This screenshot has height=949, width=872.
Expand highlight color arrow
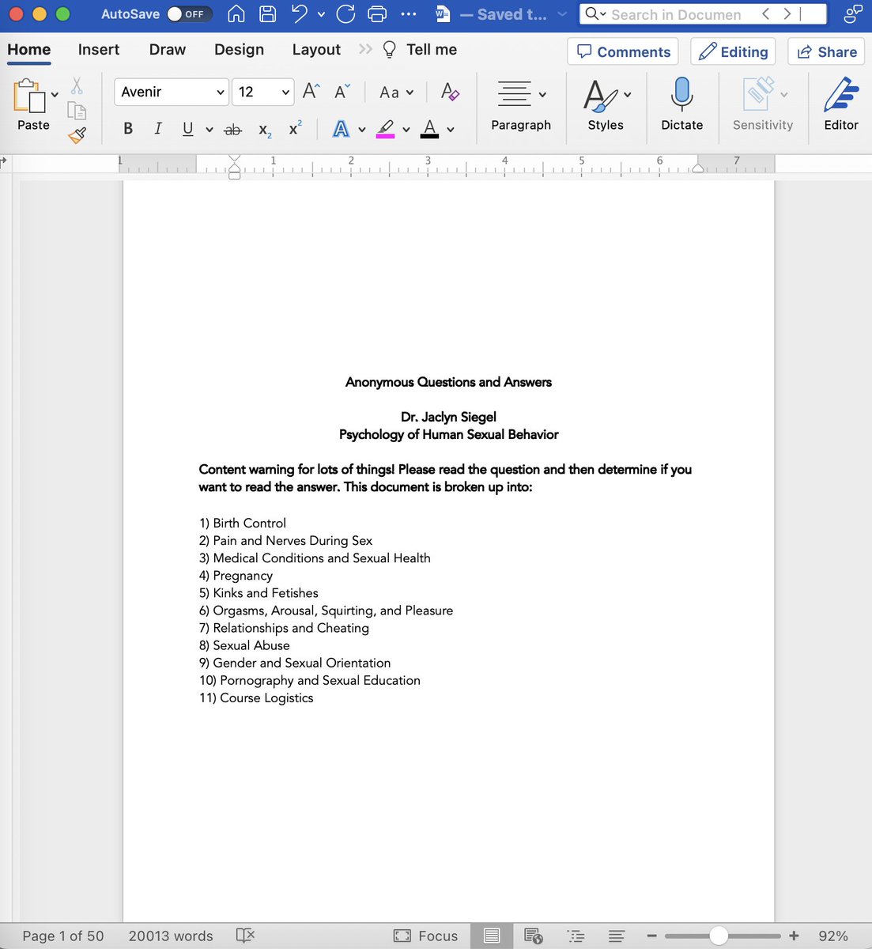(x=406, y=130)
